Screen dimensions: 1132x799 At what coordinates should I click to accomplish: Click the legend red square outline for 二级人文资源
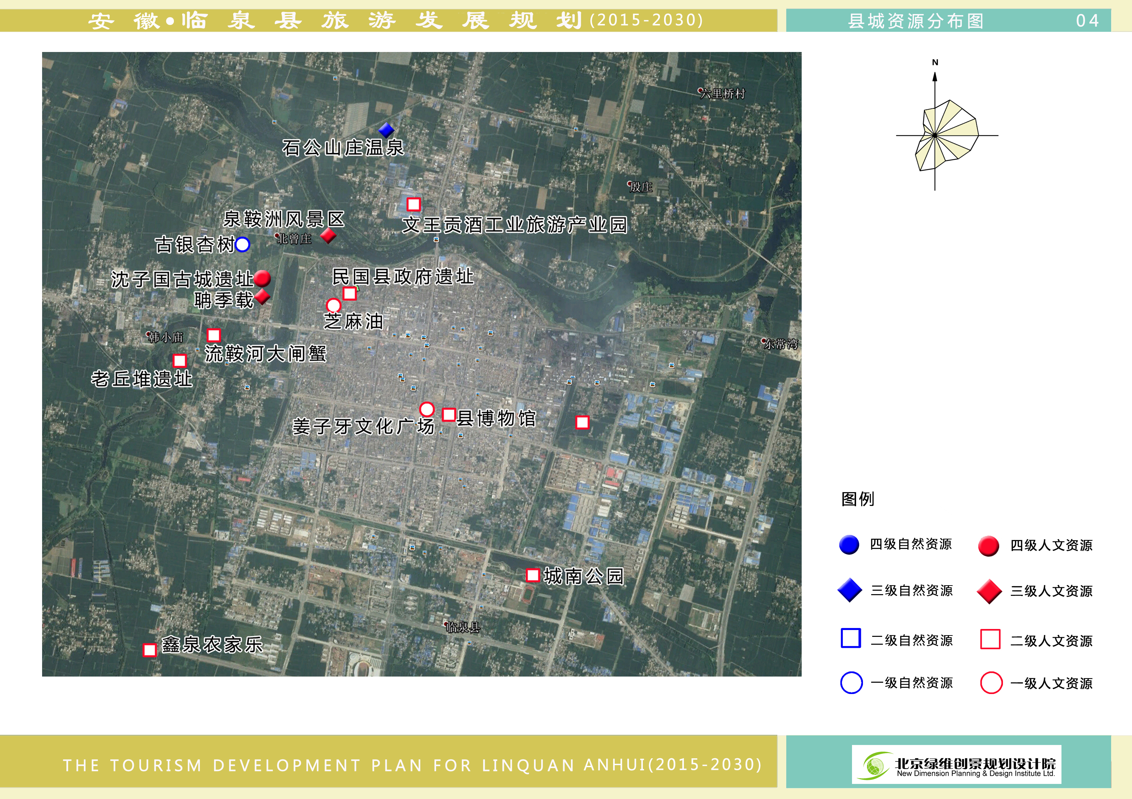(991, 639)
